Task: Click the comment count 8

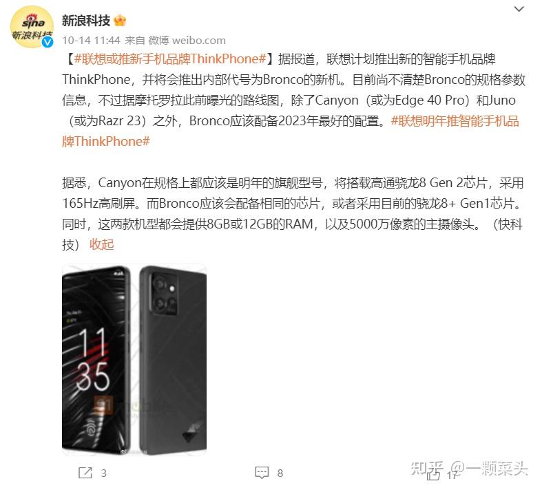Action: coord(280,473)
